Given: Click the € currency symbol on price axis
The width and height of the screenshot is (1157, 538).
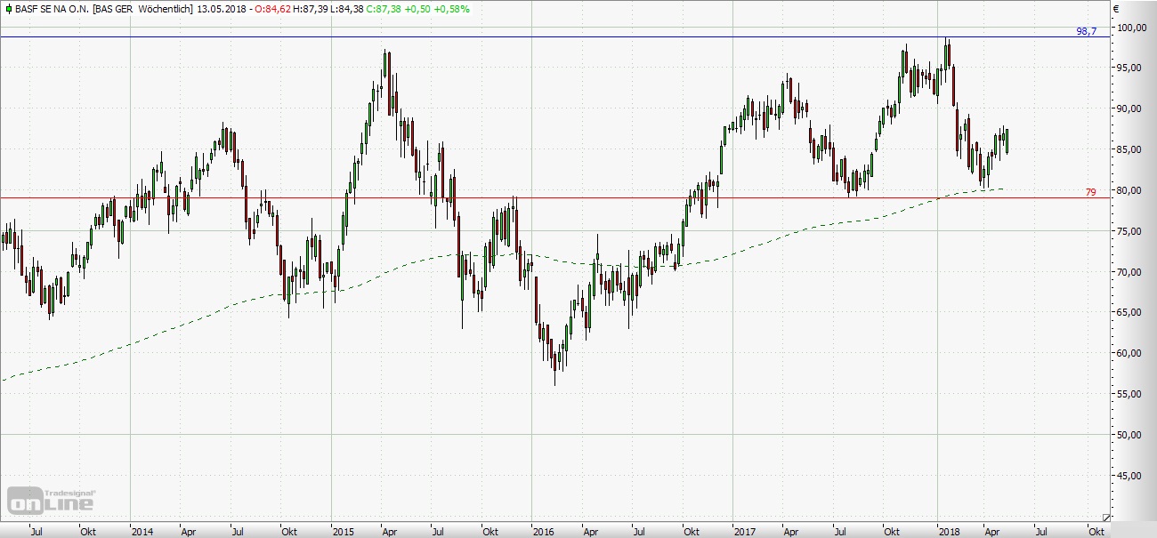Looking at the screenshot, I should pyautogui.click(x=1115, y=10).
